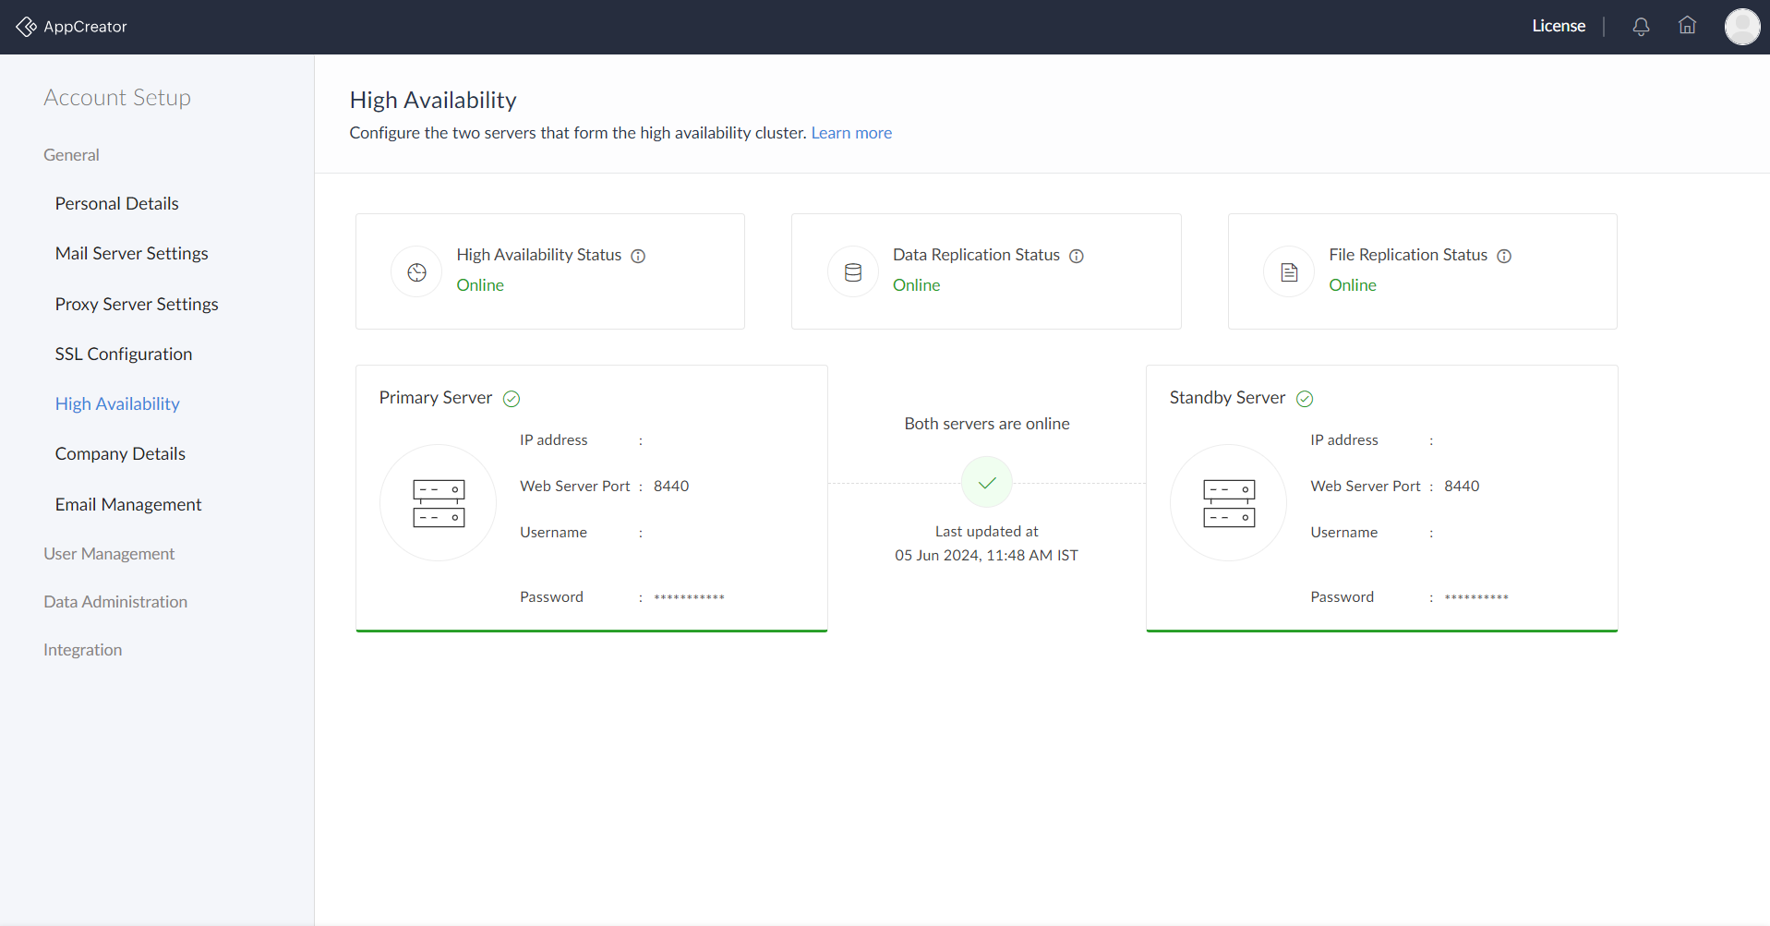The image size is (1770, 926).
Task: Click Data Replication Status info icon
Action: coord(1077,256)
